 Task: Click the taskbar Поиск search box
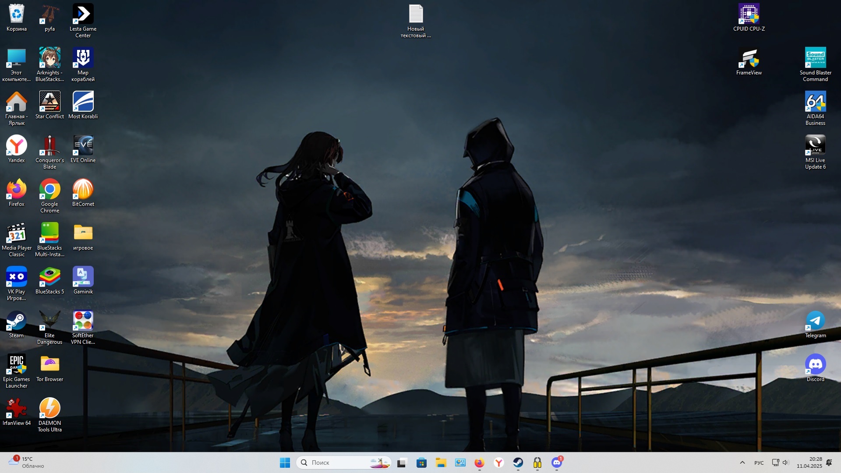(x=344, y=462)
